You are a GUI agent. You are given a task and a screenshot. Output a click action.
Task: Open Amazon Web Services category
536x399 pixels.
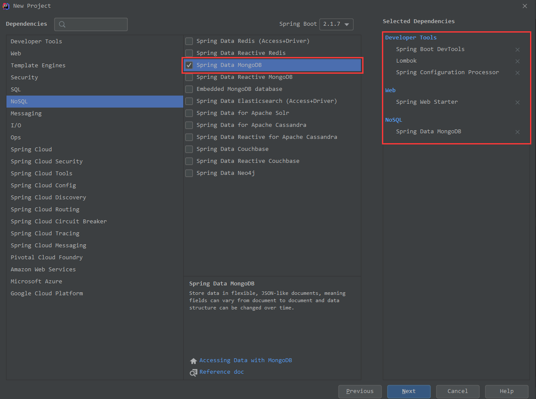[x=95, y=270]
